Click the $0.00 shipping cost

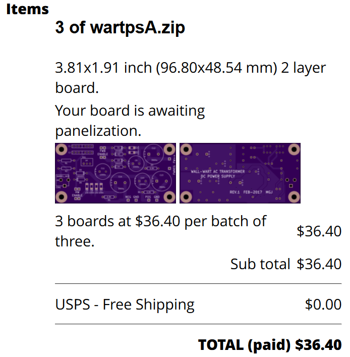(x=323, y=304)
